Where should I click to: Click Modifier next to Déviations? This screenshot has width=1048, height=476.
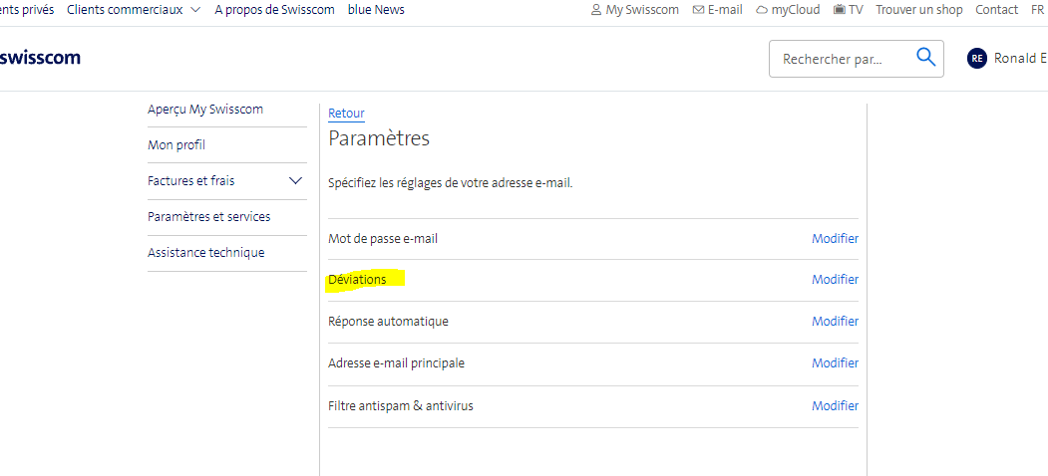pyautogui.click(x=835, y=280)
